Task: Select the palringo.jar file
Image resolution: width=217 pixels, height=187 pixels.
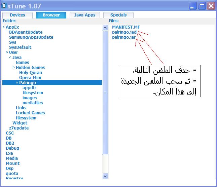Action: pyautogui.click(x=124, y=37)
